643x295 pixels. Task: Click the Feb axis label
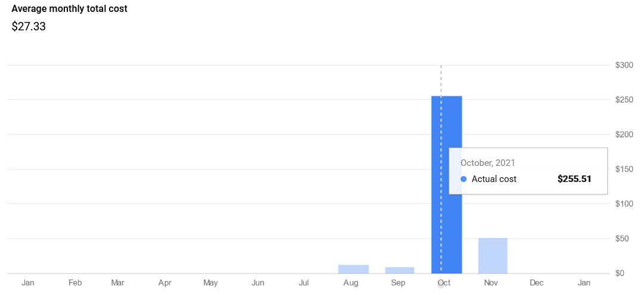tap(75, 283)
